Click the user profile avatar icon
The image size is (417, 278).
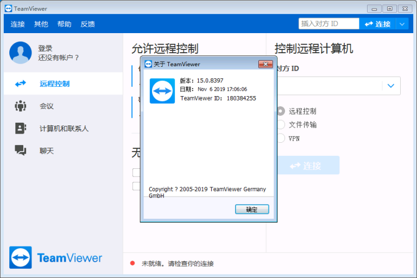[21, 53]
